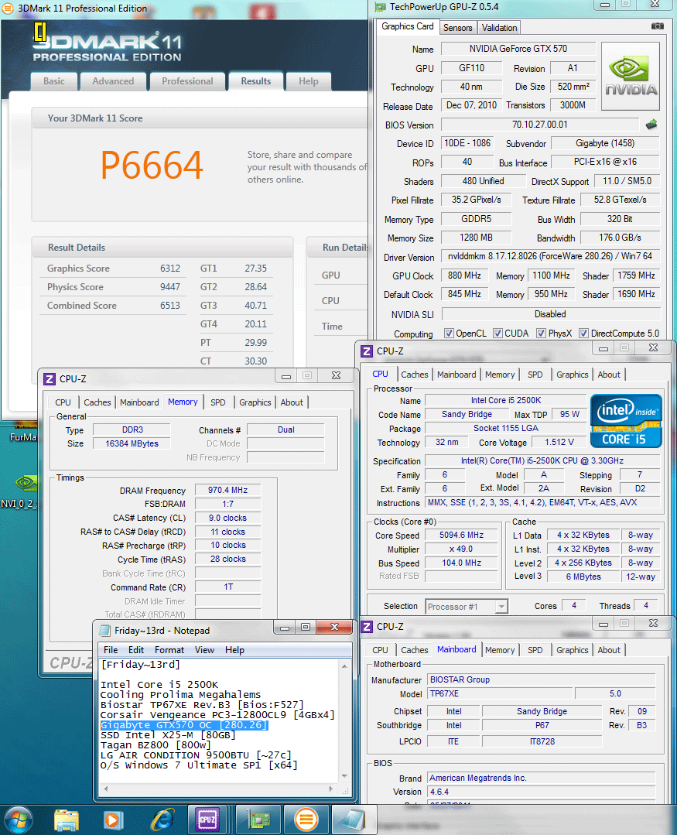Switch to 3DMark 11 via orange taskbar icon
The width and height of the screenshot is (677, 835).
click(306, 819)
